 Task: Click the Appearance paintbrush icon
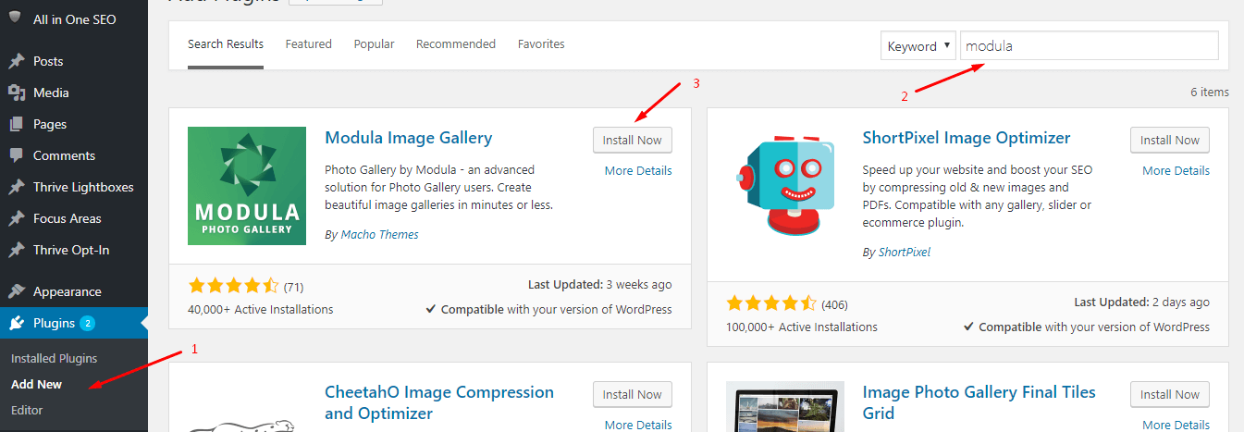16,291
